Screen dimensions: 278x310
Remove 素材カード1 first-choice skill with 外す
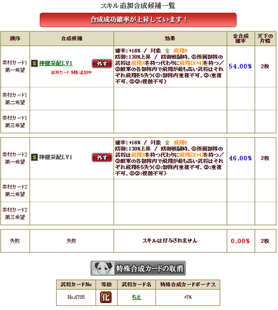point(102,64)
